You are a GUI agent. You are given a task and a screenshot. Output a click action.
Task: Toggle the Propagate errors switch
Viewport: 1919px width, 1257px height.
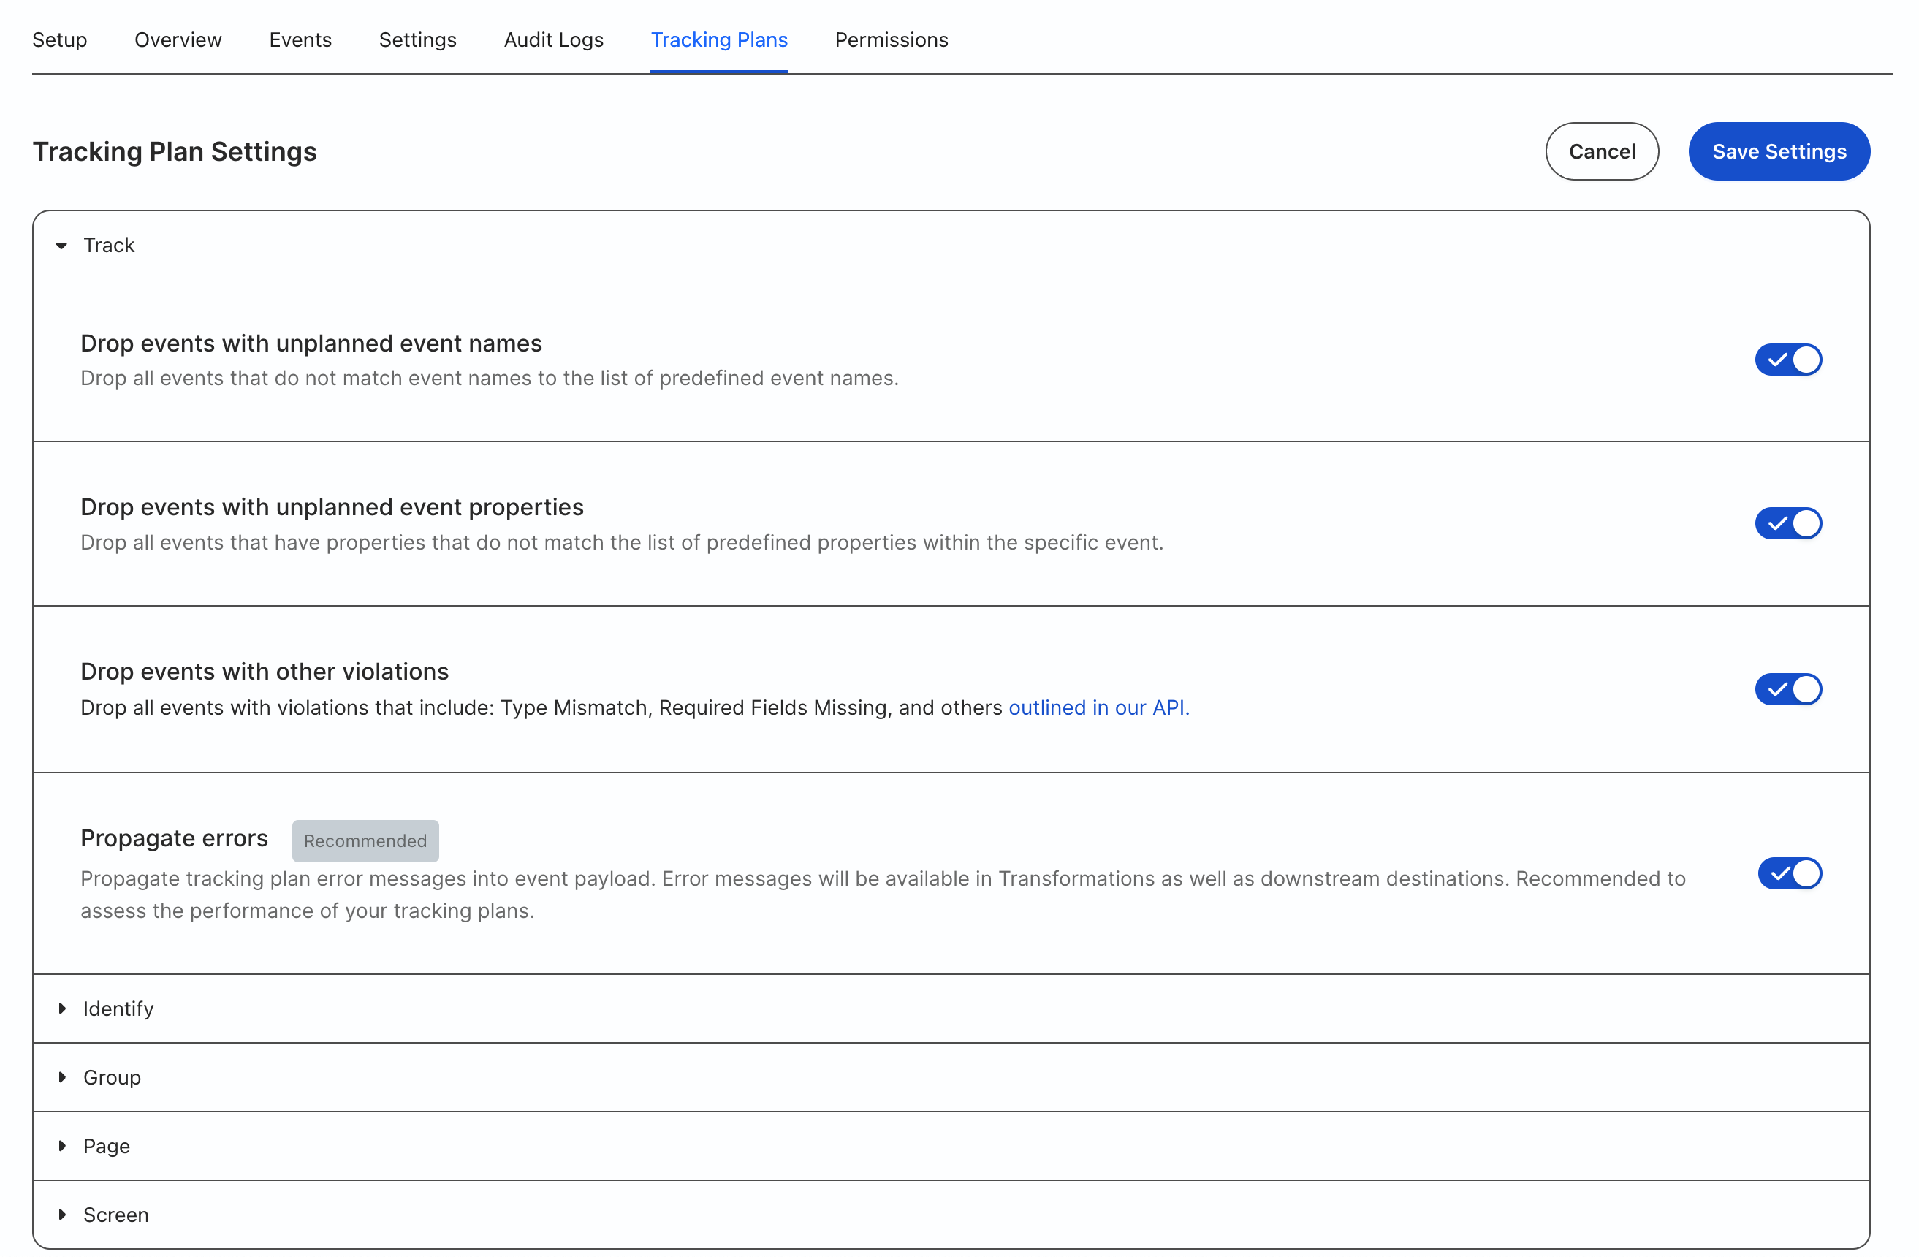coord(1789,873)
